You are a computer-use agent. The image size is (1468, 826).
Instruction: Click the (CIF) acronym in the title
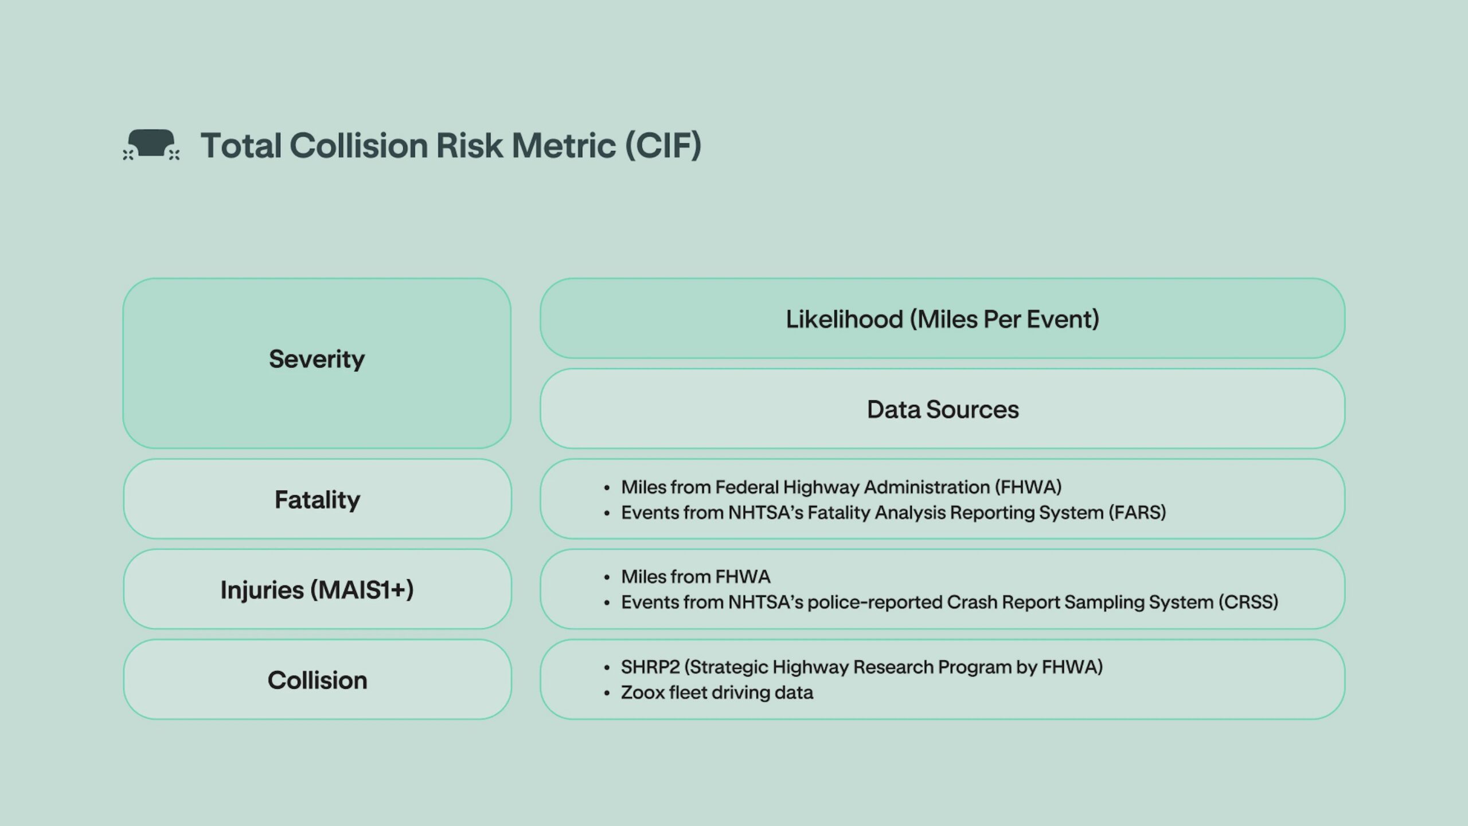pos(663,145)
